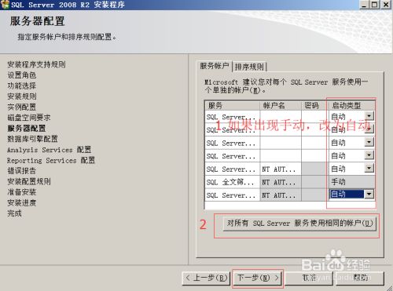The height and width of the screenshot is (291, 393).
Task: Select 数据库引擎配置 step in sidebar
Action: 32,139
